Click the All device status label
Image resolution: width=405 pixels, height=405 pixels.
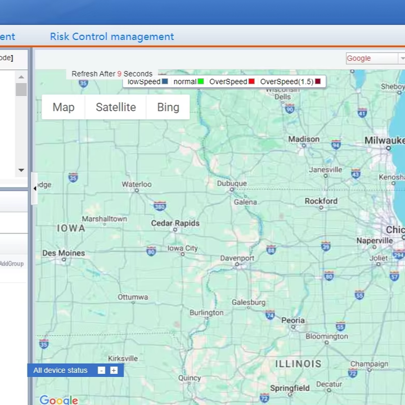coord(60,370)
